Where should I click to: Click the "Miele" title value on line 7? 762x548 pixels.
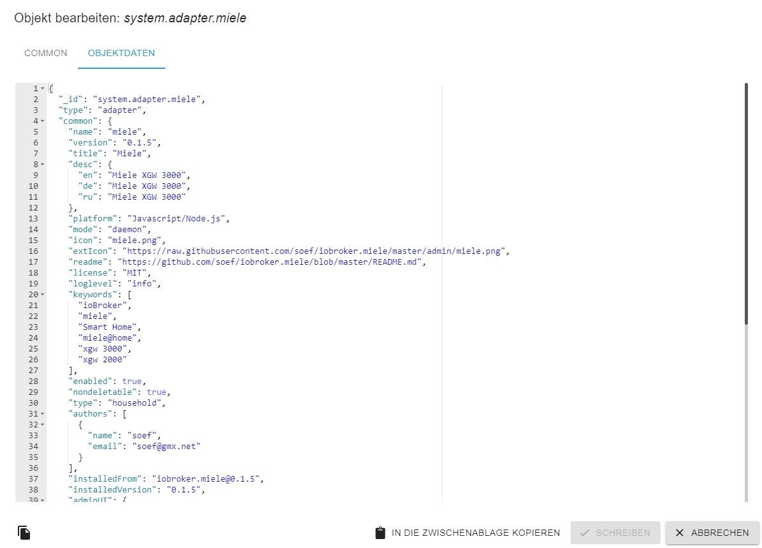[130, 154]
